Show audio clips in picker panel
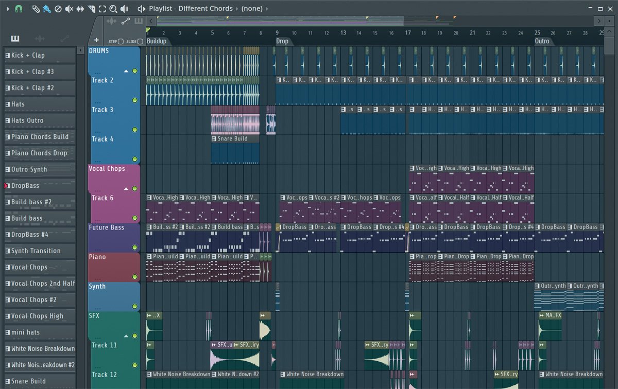Image resolution: width=618 pixels, height=389 pixels. (x=40, y=39)
